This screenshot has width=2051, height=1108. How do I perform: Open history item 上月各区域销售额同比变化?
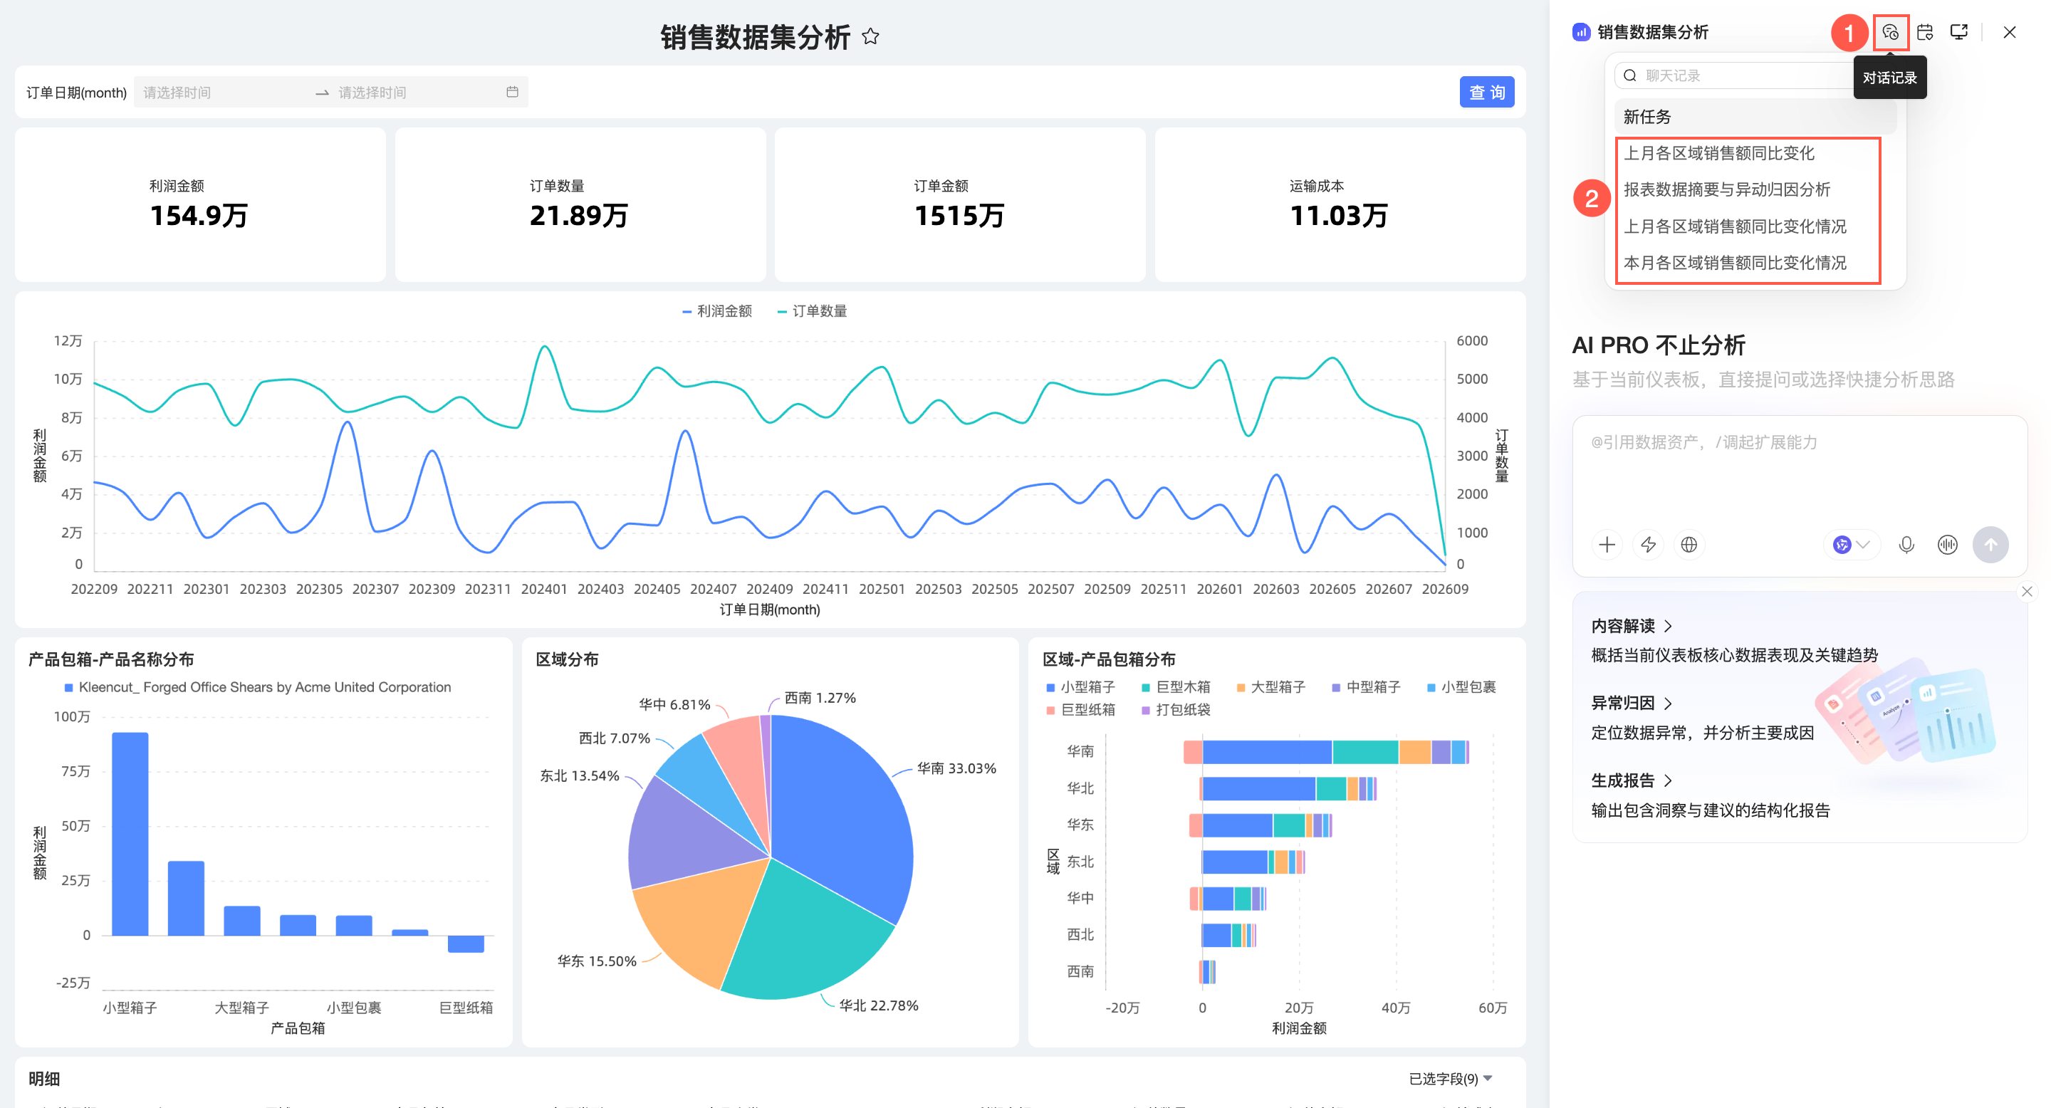[x=1718, y=154]
